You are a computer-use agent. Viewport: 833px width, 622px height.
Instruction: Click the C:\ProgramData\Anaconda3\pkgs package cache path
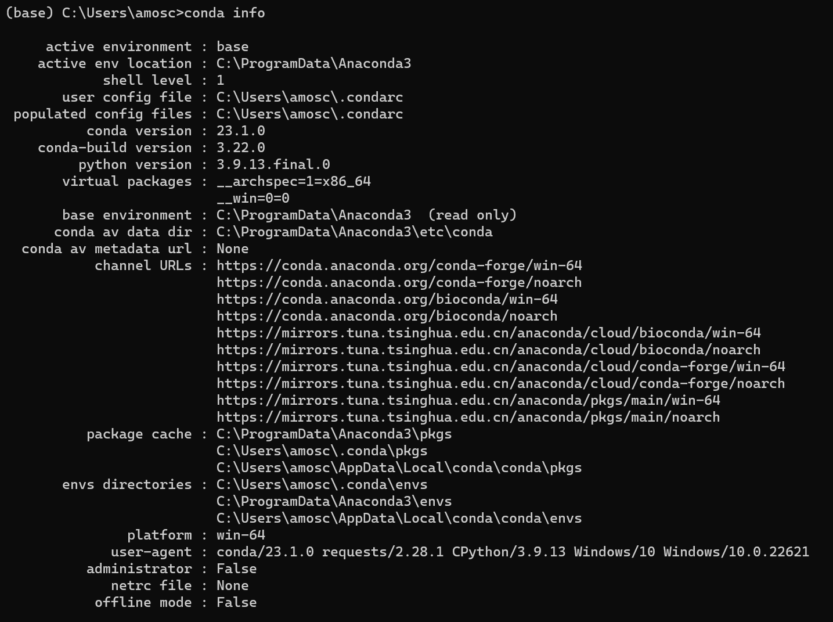coord(334,434)
